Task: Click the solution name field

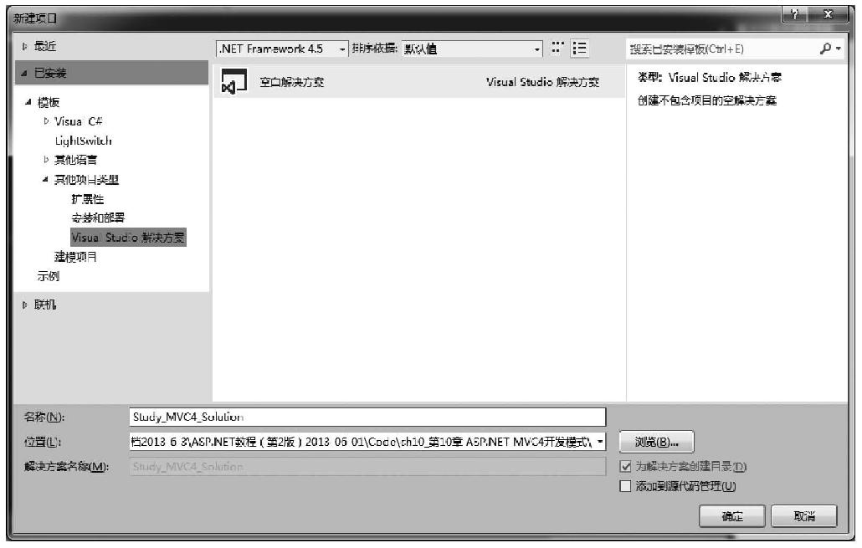Action: [x=367, y=467]
